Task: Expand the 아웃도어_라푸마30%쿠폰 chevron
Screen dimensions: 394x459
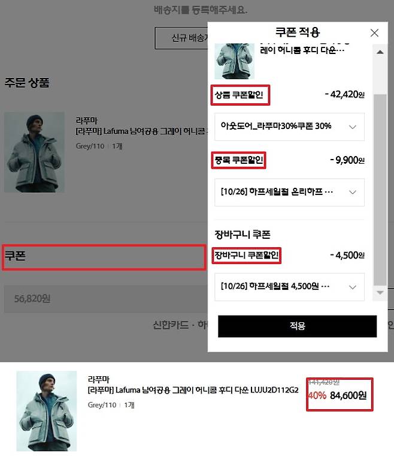Action: click(353, 127)
